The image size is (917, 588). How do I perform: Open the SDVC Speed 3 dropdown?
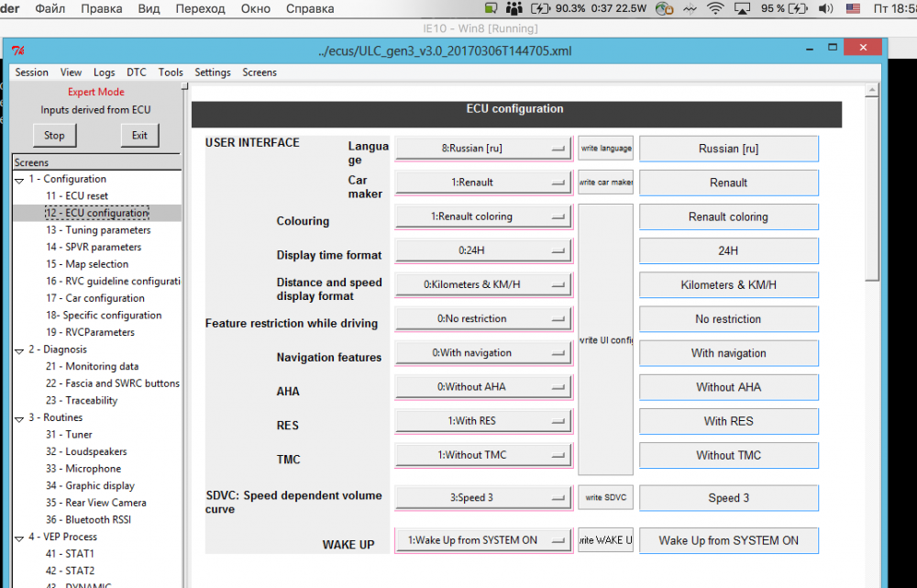pos(483,497)
